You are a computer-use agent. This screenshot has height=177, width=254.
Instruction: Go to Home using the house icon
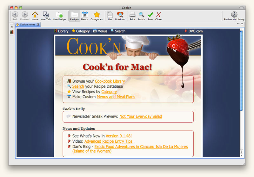(35, 16)
